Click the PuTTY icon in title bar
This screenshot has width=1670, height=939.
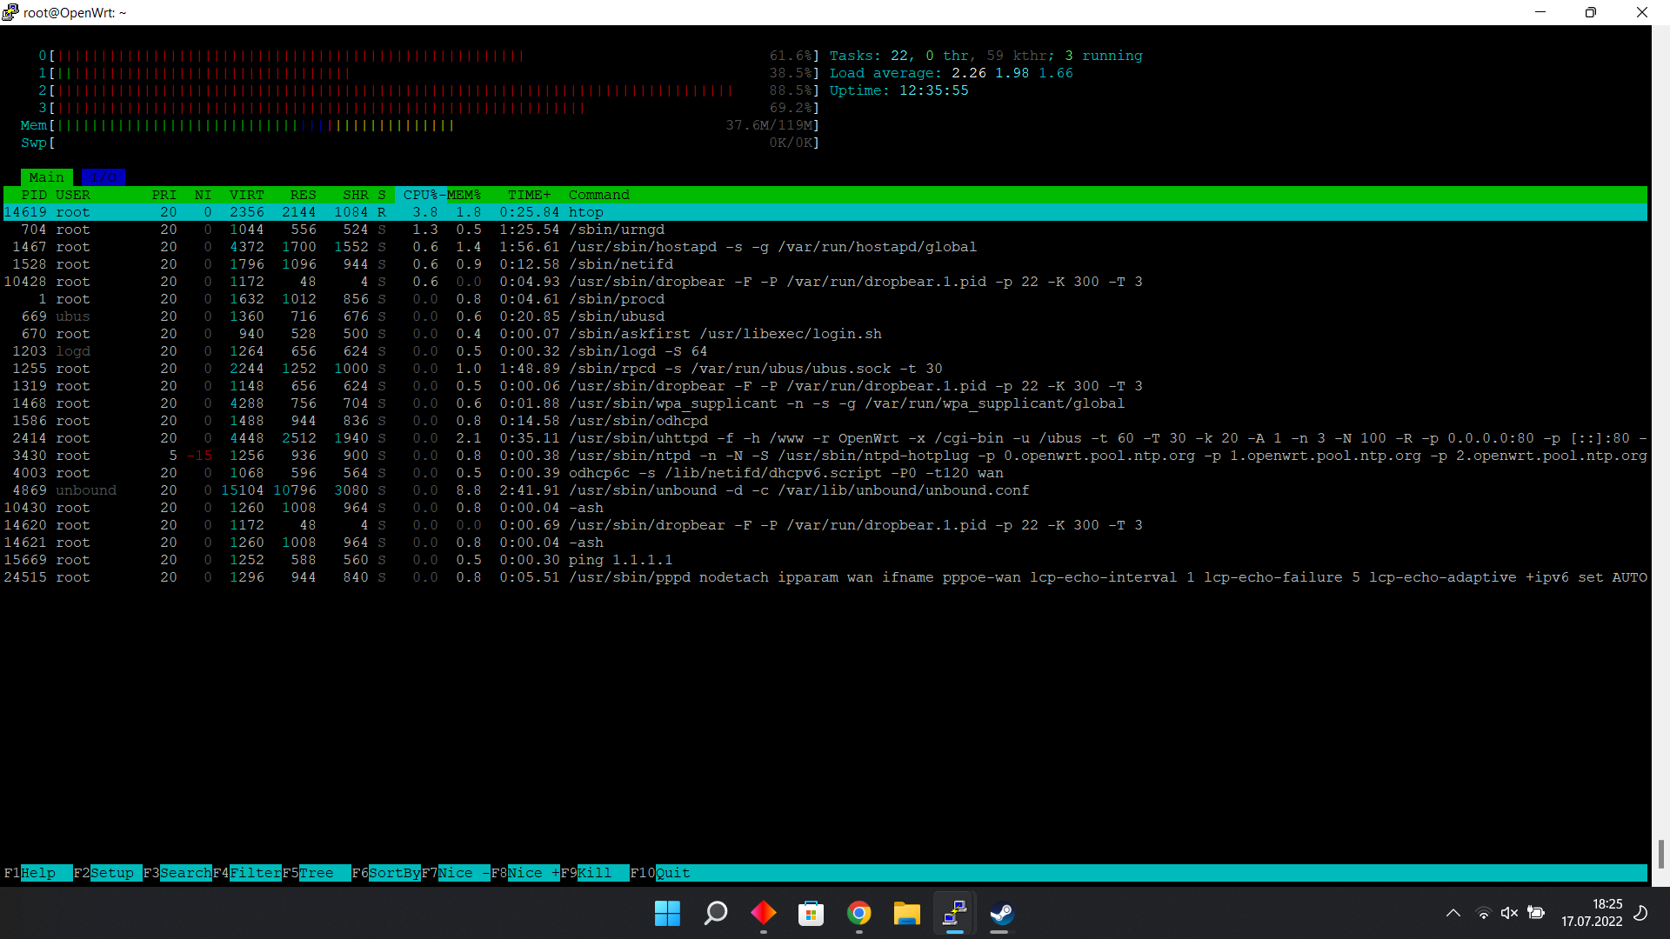coord(10,12)
